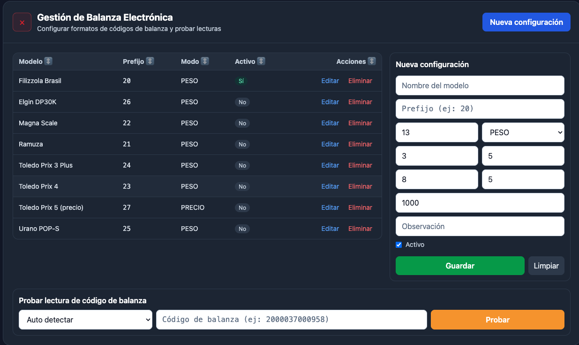Focus the 'Nombre del modelo' input field
Viewport: 579px width, 345px height.
click(480, 85)
